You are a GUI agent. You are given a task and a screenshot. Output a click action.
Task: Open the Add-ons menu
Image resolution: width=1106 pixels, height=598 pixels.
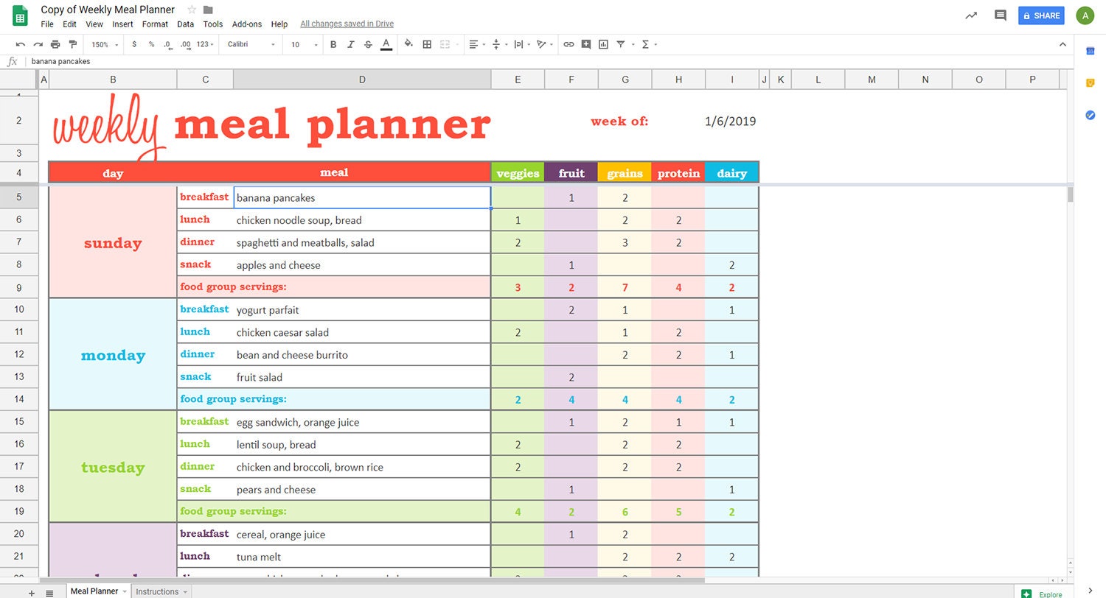click(247, 24)
